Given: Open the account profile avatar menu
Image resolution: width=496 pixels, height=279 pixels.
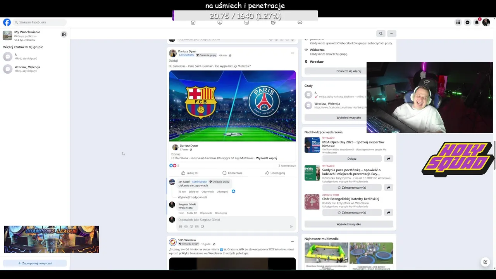Looking at the screenshot, I should tap(486, 22).
